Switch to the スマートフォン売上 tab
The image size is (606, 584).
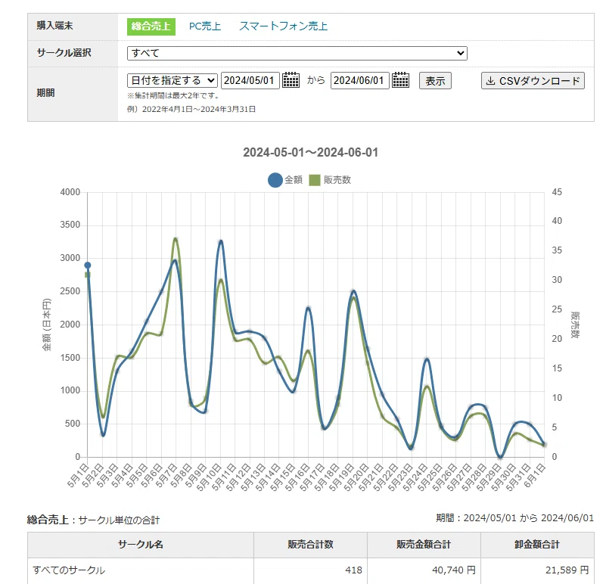(x=283, y=26)
